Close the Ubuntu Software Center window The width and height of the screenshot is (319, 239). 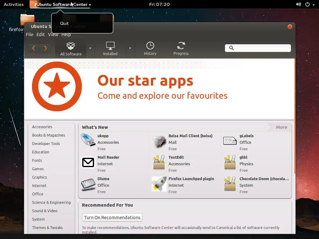290,27
